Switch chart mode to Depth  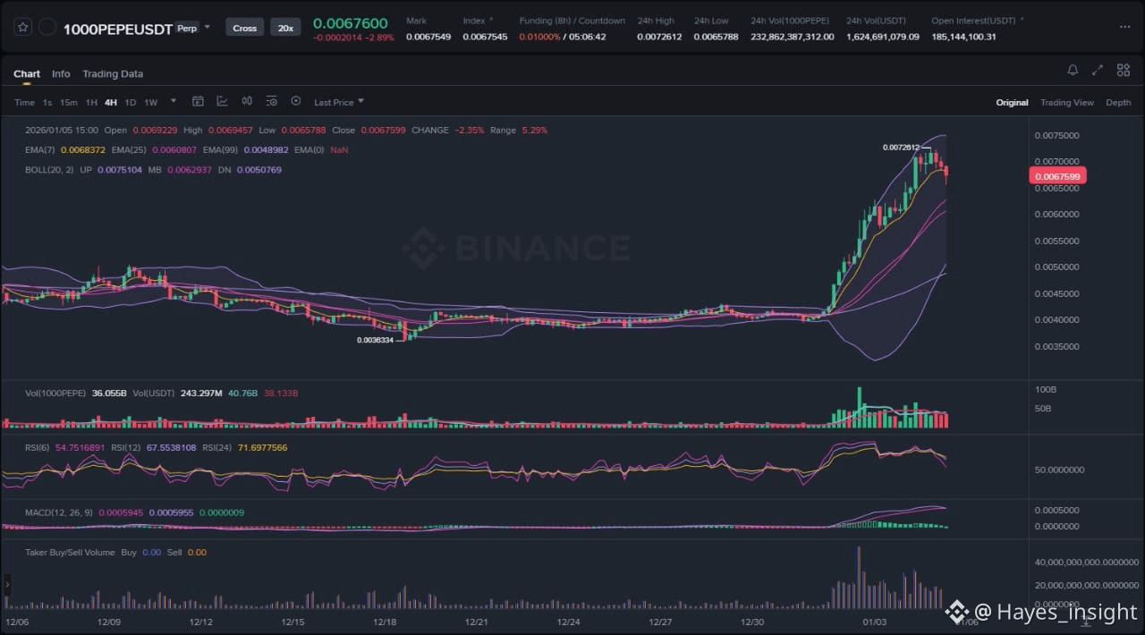(1118, 103)
